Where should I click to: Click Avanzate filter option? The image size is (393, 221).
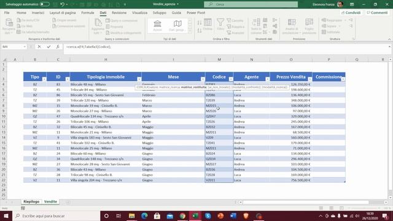pos(235,33)
